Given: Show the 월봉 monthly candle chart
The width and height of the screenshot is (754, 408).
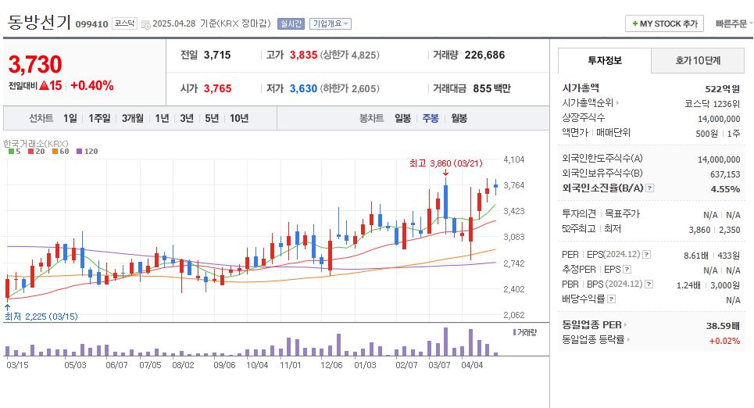Looking at the screenshot, I should click(x=459, y=118).
